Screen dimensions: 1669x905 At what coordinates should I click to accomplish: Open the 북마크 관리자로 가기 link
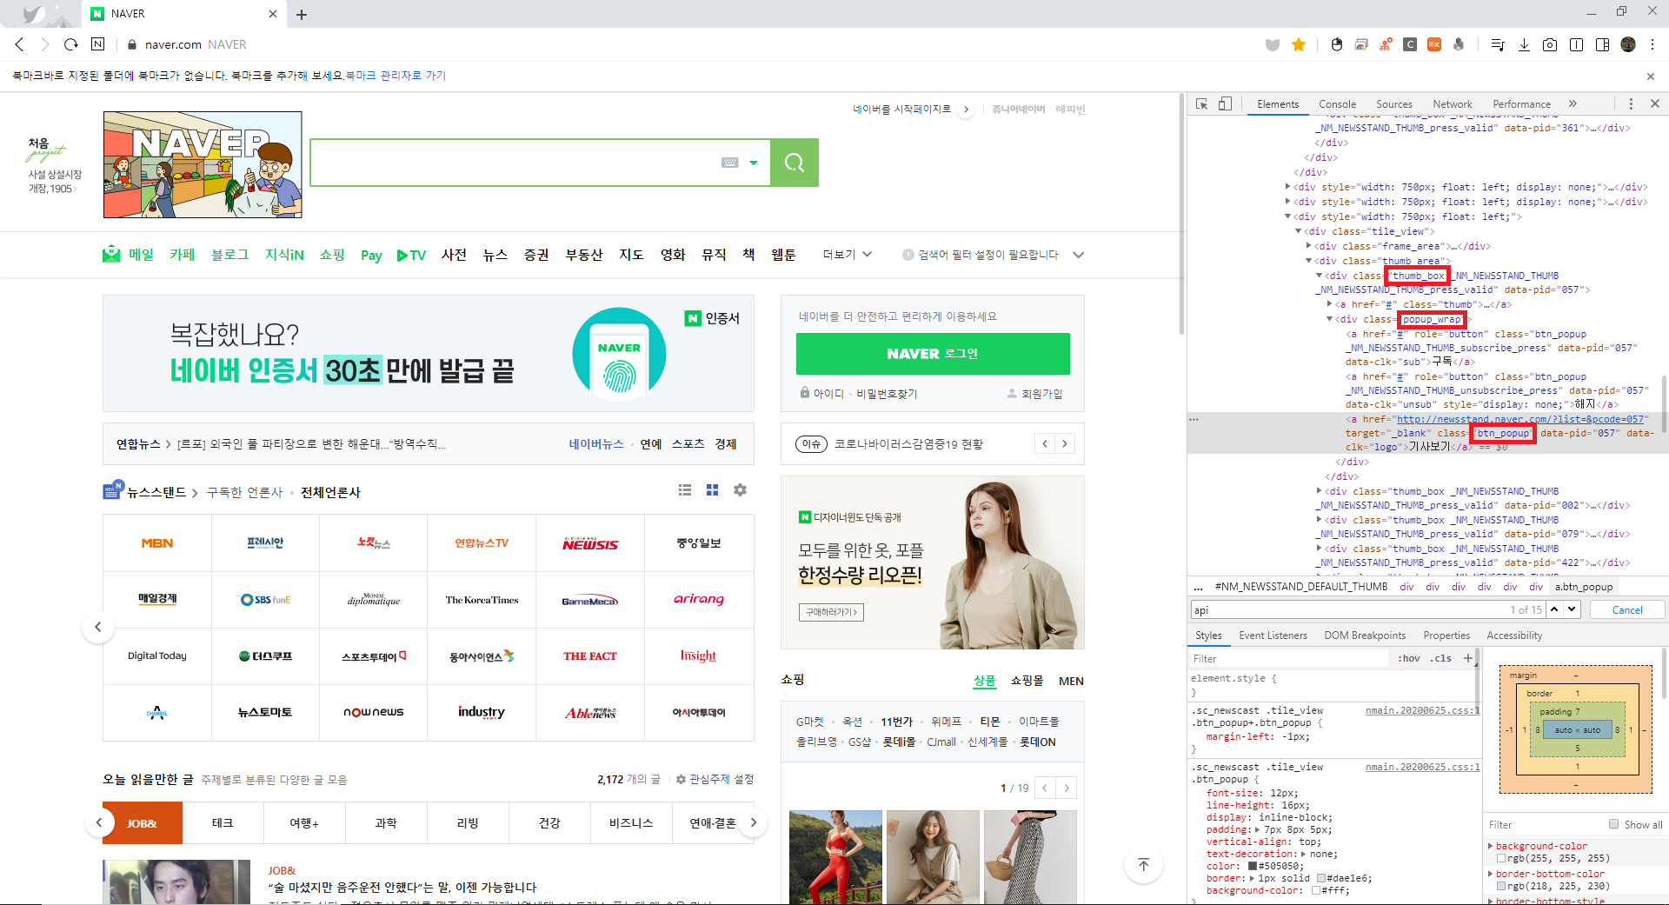click(396, 76)
